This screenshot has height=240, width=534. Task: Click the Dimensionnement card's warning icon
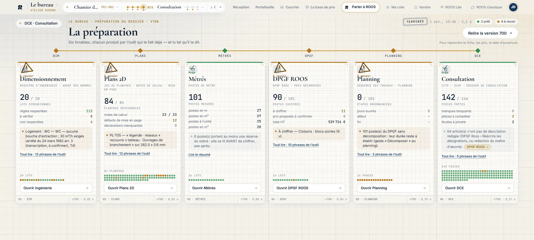(27, 68)
